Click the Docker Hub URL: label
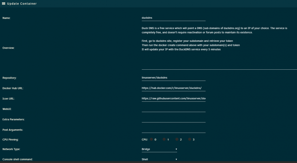The width and height of the screenshot is (297, 163). (13, 88)
